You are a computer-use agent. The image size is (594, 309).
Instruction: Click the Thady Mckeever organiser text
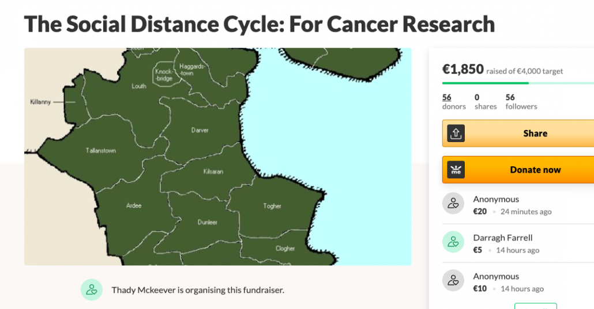(x=198, y=290)
